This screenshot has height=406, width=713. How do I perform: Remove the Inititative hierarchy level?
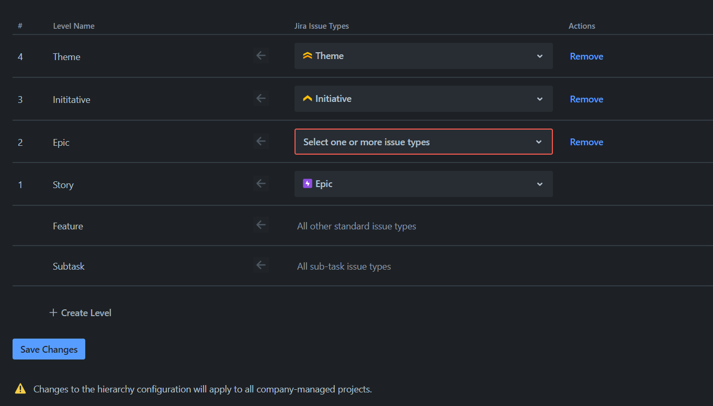[x=586, y=99]
